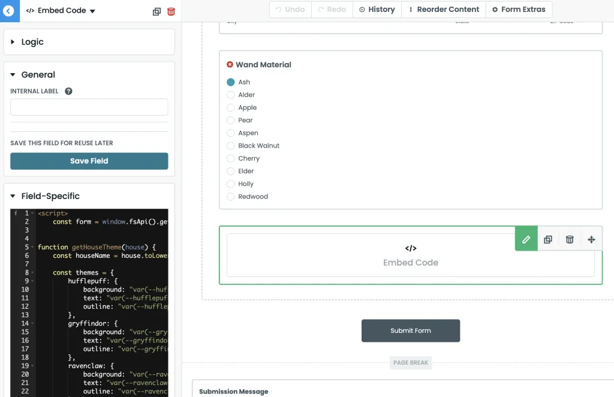The image size is (614, 397).
Task: Click inside the Internal Label input field
Action: 89,107
